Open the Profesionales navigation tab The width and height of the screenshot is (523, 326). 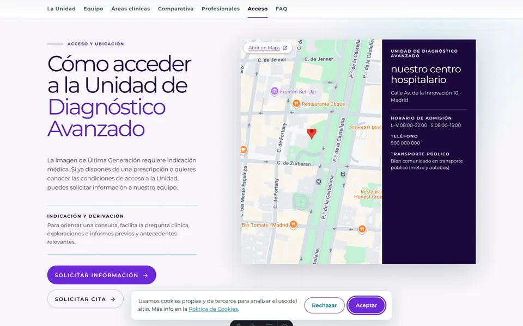pos(221,9)
